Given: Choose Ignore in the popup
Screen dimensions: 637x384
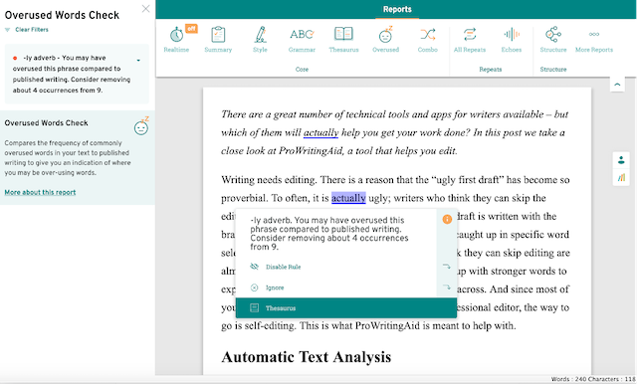Looking at the screenshot, I should click(275, 288).
